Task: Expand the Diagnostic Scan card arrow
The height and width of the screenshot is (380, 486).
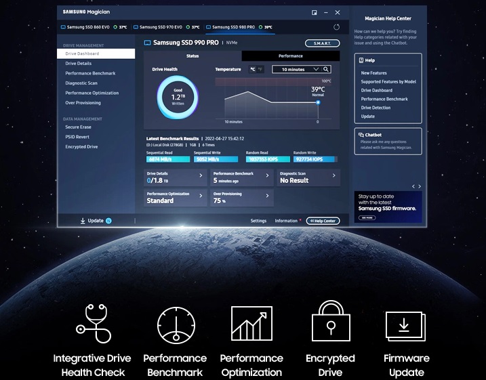Action: [x=335, y=175]
